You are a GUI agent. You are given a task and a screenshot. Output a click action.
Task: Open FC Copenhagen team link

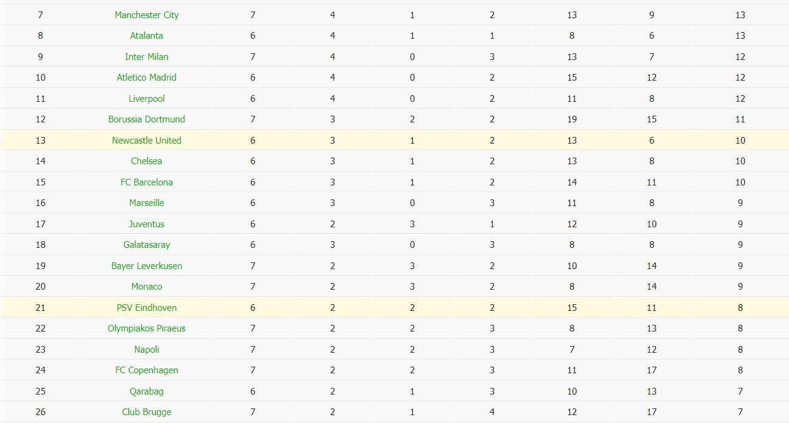point(146,370)
